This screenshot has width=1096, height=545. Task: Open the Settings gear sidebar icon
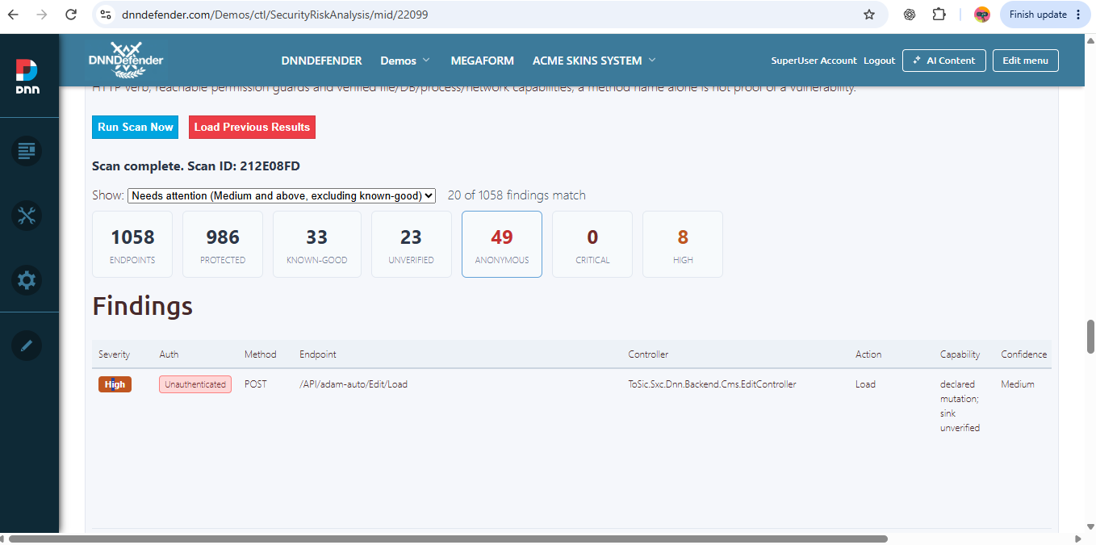[x=27, y=280]
